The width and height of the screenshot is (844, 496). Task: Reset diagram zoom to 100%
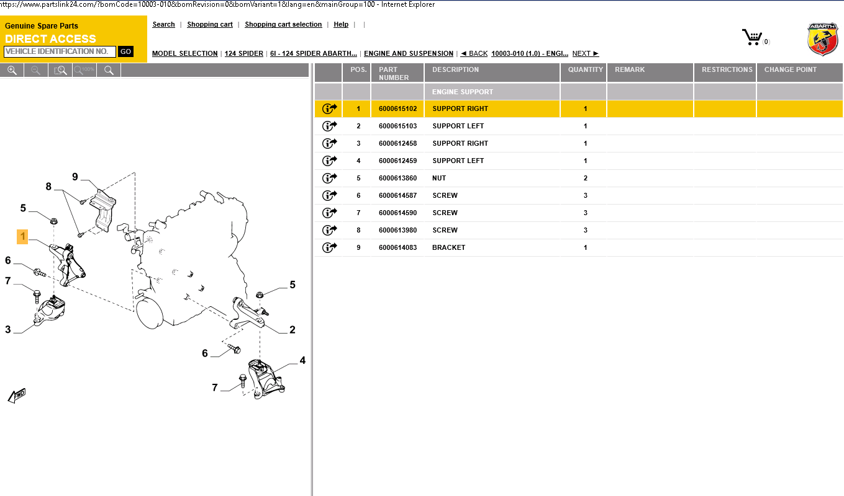tap(84, 70)
